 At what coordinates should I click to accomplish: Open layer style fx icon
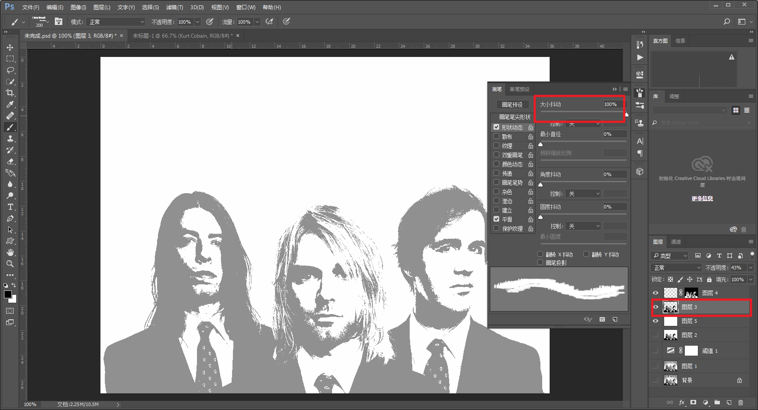click(x=682, y=402)
